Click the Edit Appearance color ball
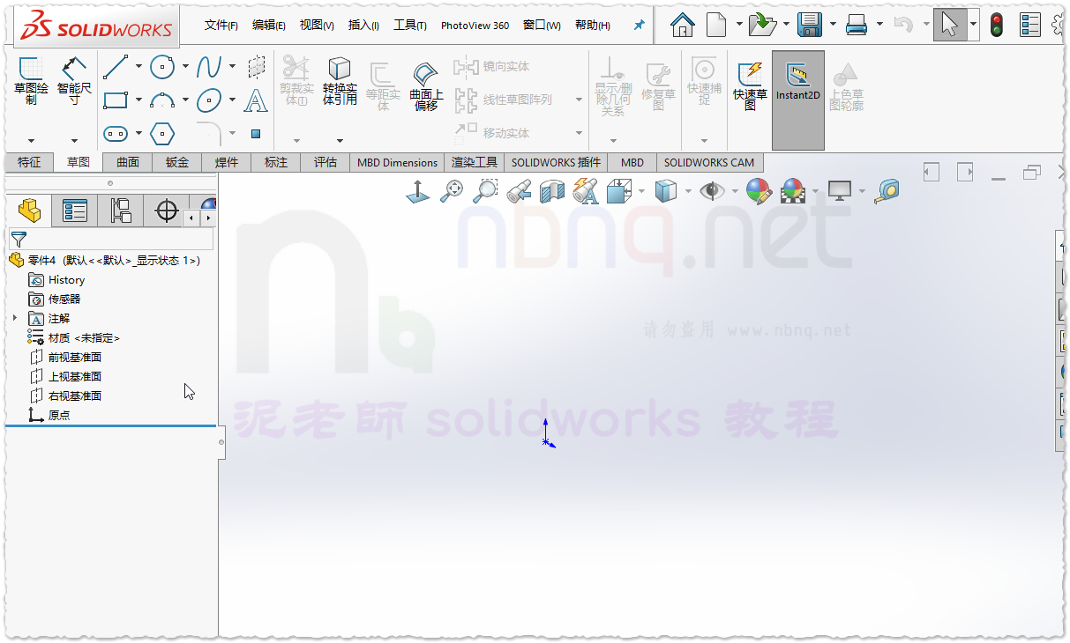Image resolution: width=1070 pixels, height=643 pixels. (x=759, y=190)
